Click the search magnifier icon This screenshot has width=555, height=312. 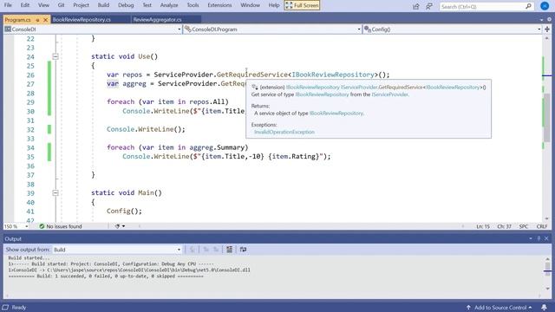pos(528,6)
